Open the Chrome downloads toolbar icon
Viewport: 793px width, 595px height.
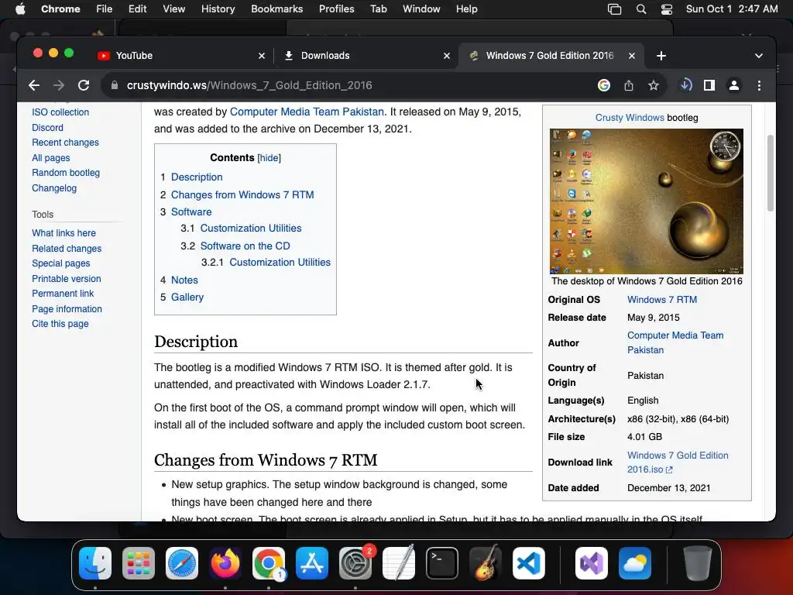click(685, 85)
